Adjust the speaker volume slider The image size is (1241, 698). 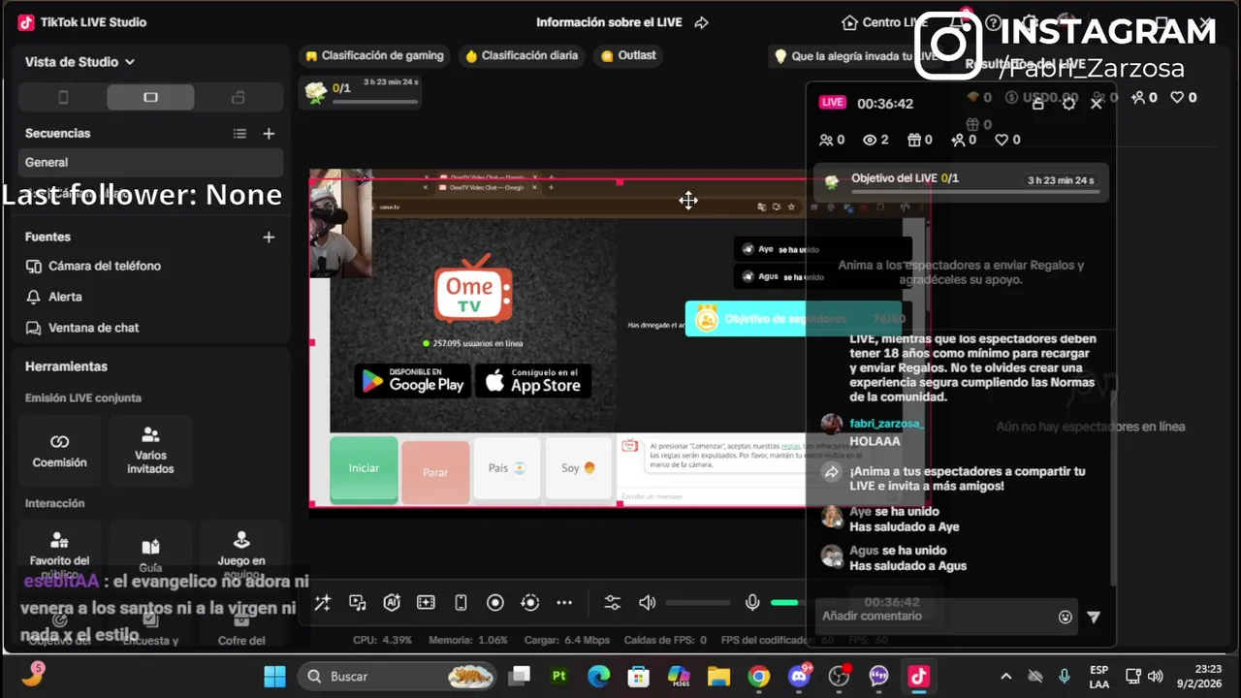coord(698,603)
